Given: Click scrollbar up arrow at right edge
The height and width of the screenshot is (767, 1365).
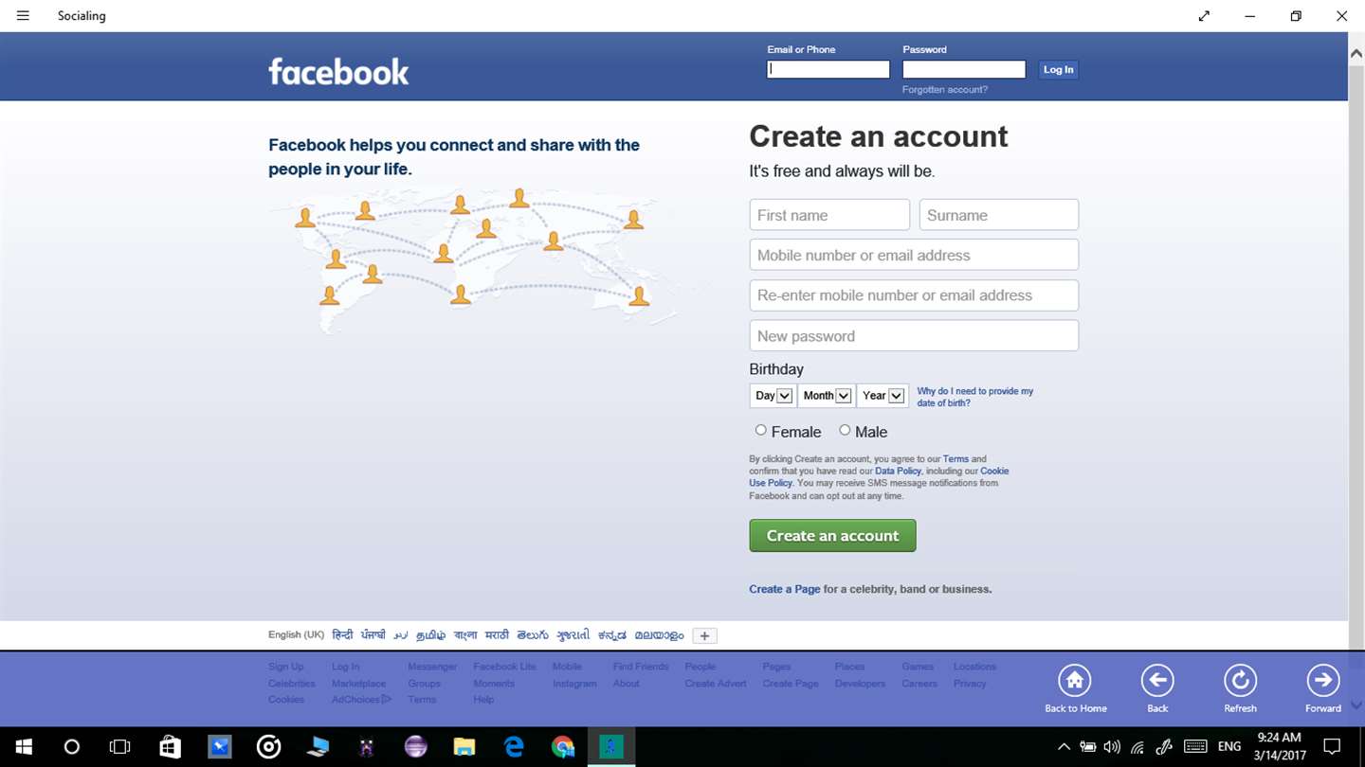Looking at the screenshot, I should pyautogui.click(x=1356, y=54).
